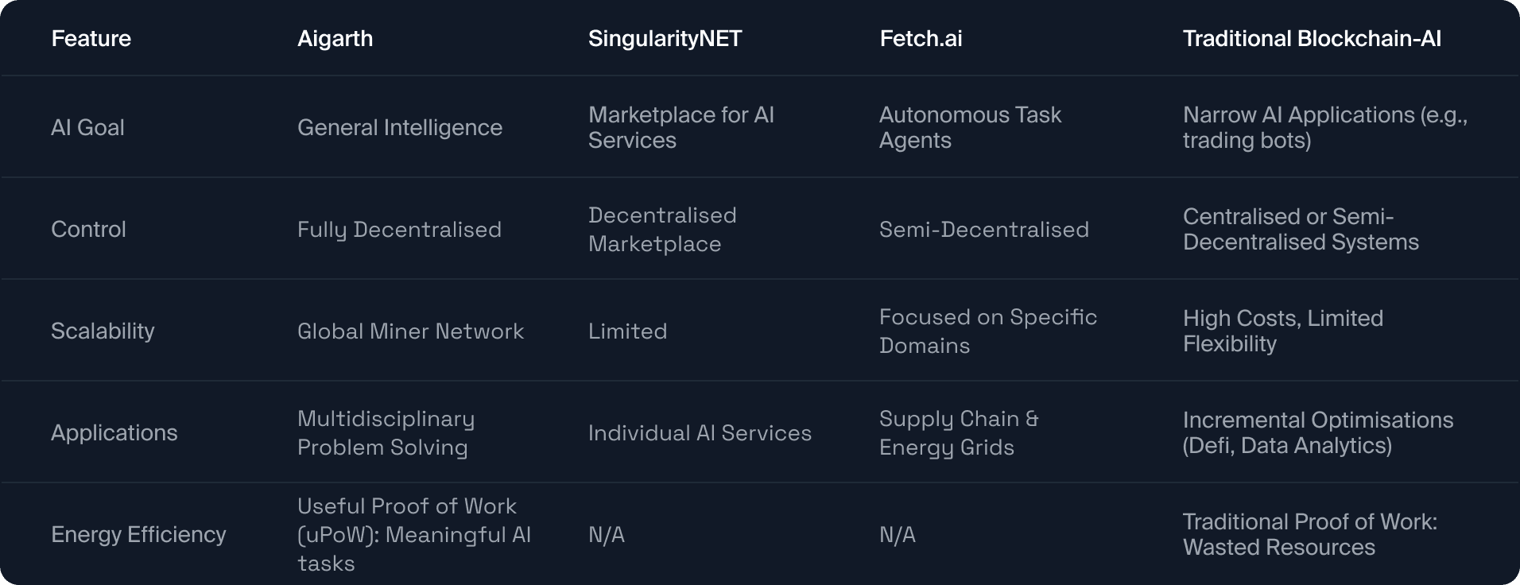This screenshot has height=585, width=1520.
Task: Select the Supply Chain & Energy Grids cell
Action: point(959,432)
